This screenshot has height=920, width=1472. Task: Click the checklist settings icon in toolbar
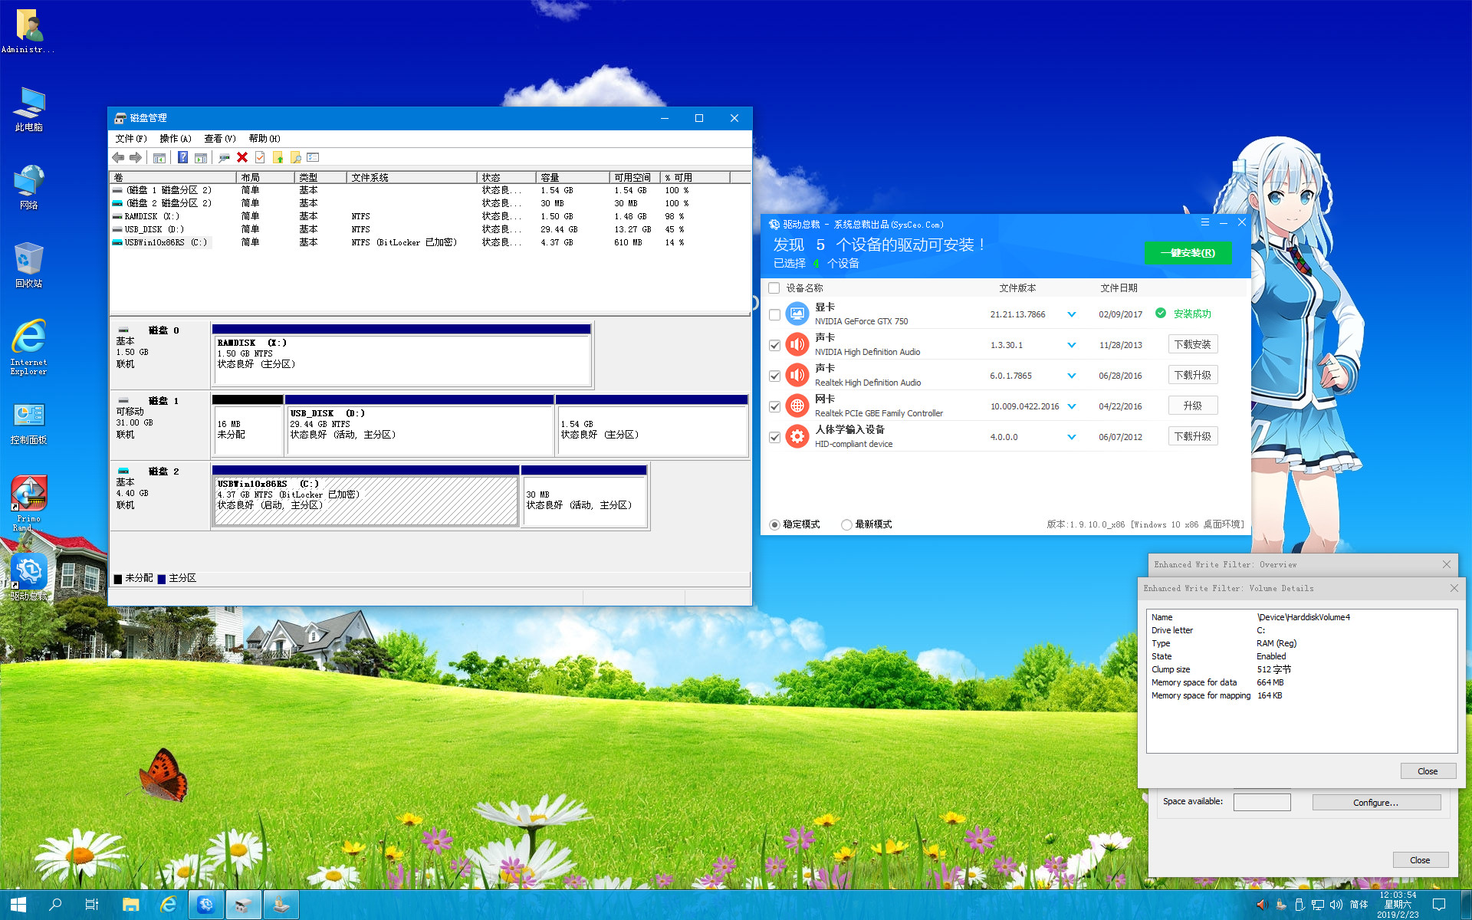click(x=313, y=157)
